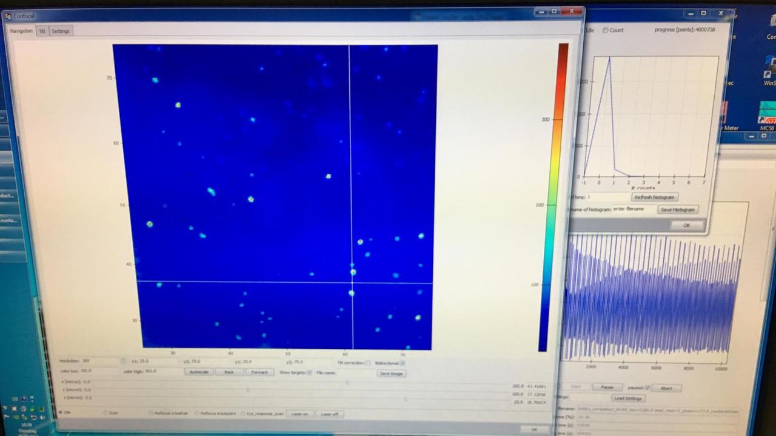The width and height of the screenshot is (776, 436).
Task: Click the y [micron] slider handle
Action: click(247, 389)
